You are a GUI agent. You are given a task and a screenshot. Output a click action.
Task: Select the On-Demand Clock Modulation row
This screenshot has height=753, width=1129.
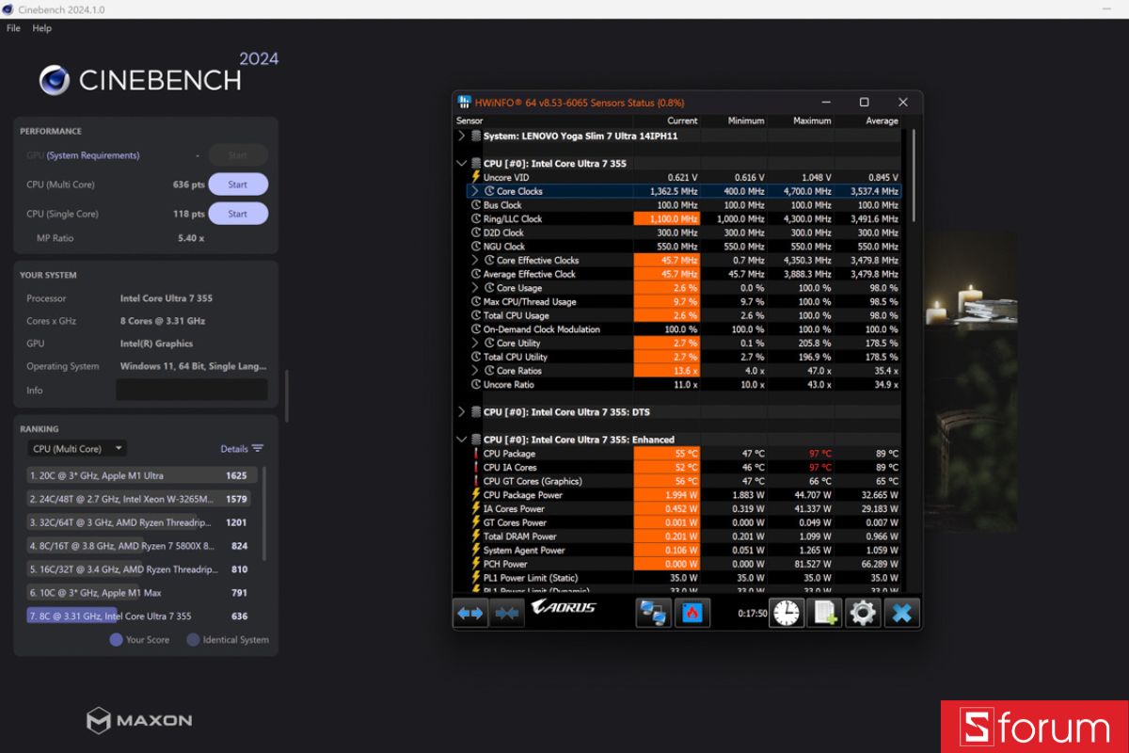(678, 329)
